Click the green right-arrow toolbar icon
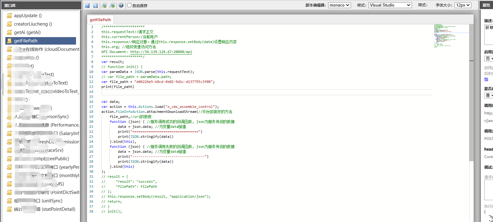Viewport: 493px width, 222px height. [104, 6]
